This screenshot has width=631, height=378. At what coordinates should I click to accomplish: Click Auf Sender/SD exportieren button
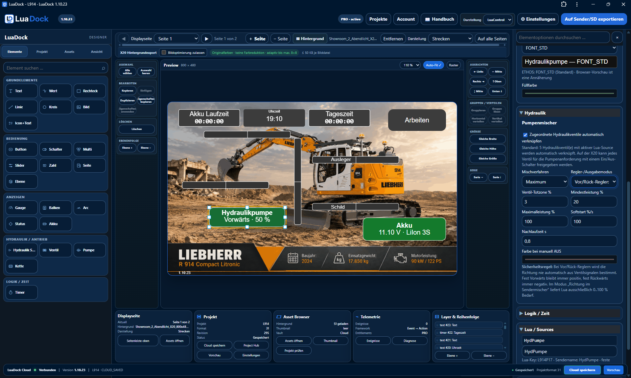[594, 19]
